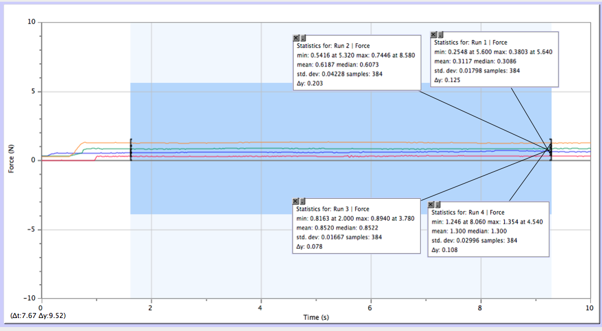Image resolution: width=602 pixels, height=331 pixels.
Task: Close the Run 3 Force statistics box
Action: pyautogui.click(x=295, y=201)
